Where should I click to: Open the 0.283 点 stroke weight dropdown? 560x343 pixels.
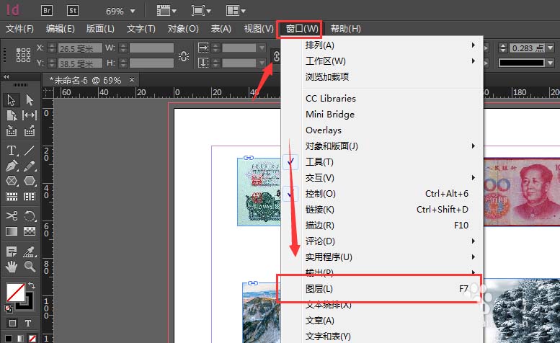click(x=550, y=48)
